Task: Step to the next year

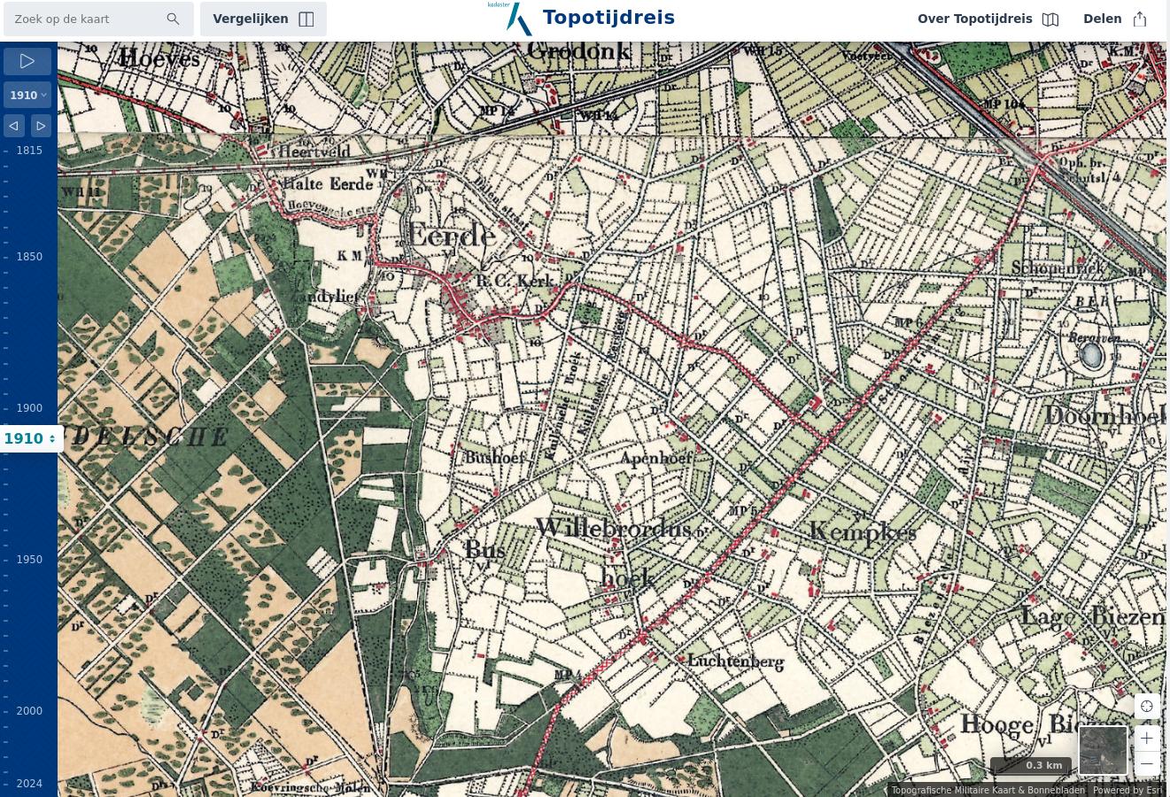Action: click(41, 126)
